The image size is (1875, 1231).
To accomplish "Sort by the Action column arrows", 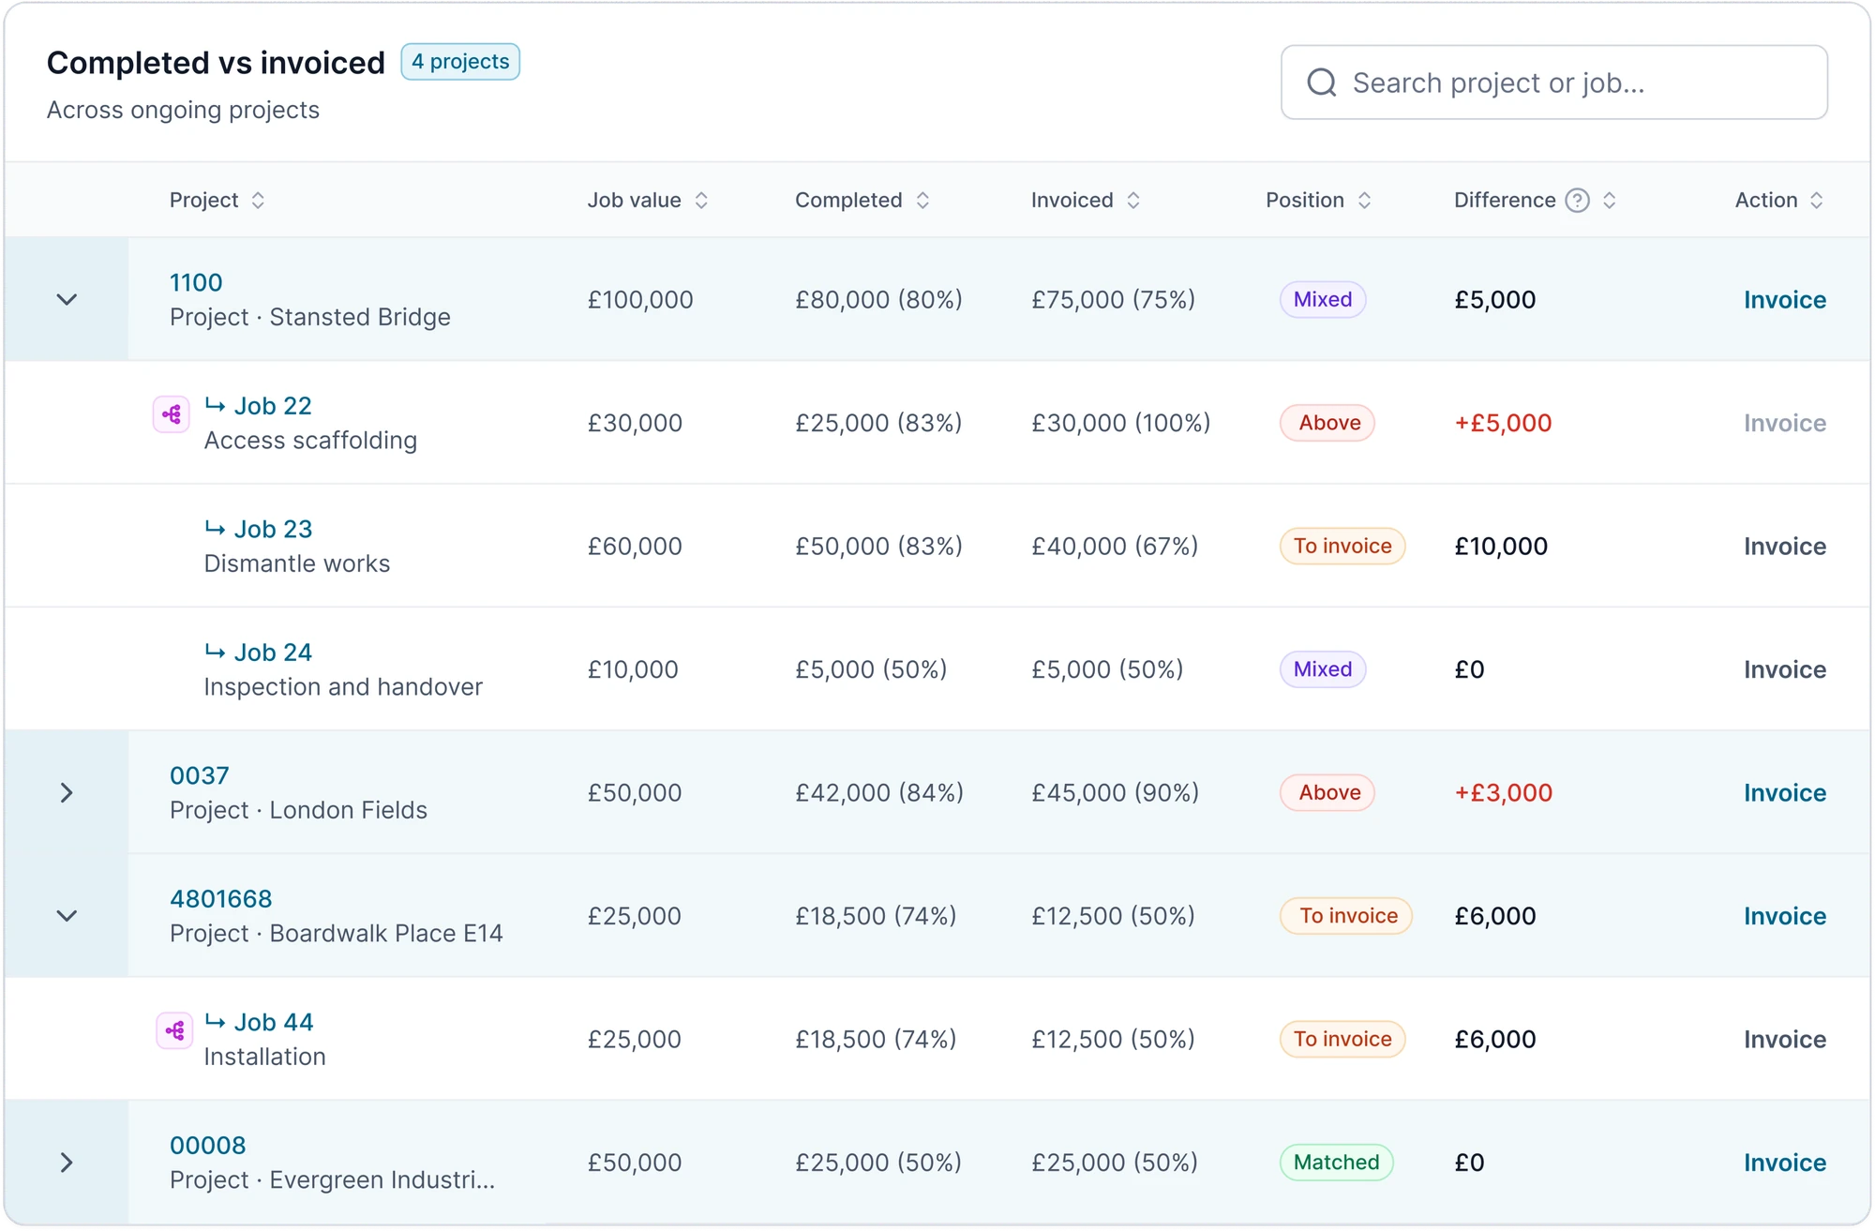I will point(1817,200).
